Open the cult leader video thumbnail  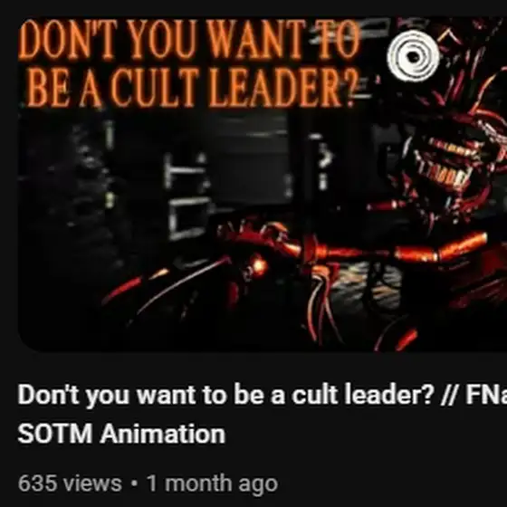tap(263, 185)
